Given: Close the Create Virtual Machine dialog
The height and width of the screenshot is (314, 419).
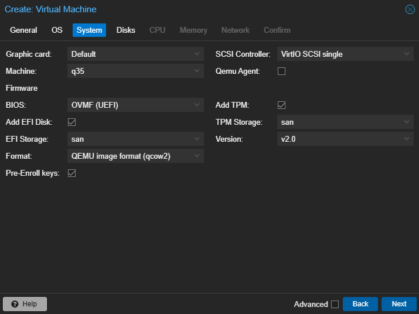Looking at the screenshot, I should pos(410,9).
